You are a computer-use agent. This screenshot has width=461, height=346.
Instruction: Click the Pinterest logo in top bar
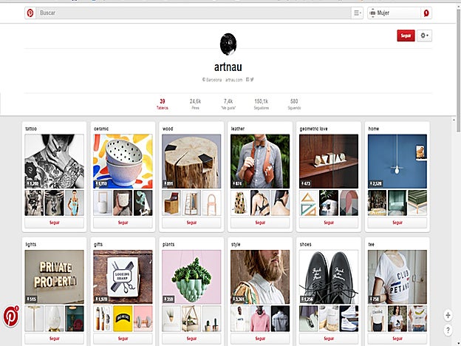point(30,13)
